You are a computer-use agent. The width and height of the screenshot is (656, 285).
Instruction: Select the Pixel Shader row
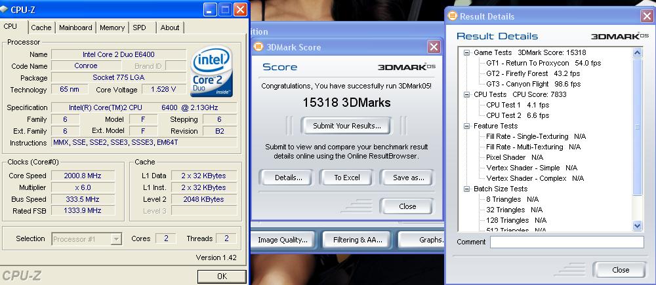click(x=514, y=157)
